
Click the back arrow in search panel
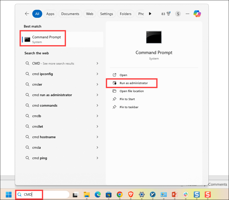click(x=27, y=14)
